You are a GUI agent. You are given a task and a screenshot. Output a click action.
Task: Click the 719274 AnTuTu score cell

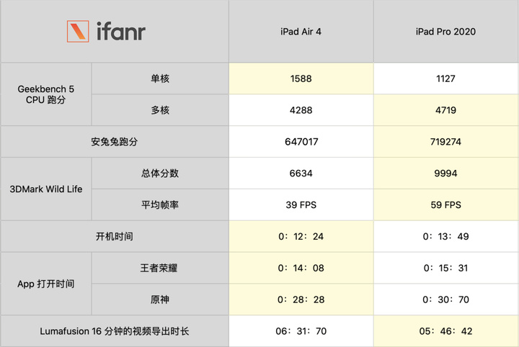(445, 142)
